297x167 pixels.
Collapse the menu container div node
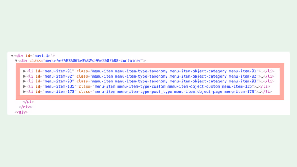(x=16, y=61)
